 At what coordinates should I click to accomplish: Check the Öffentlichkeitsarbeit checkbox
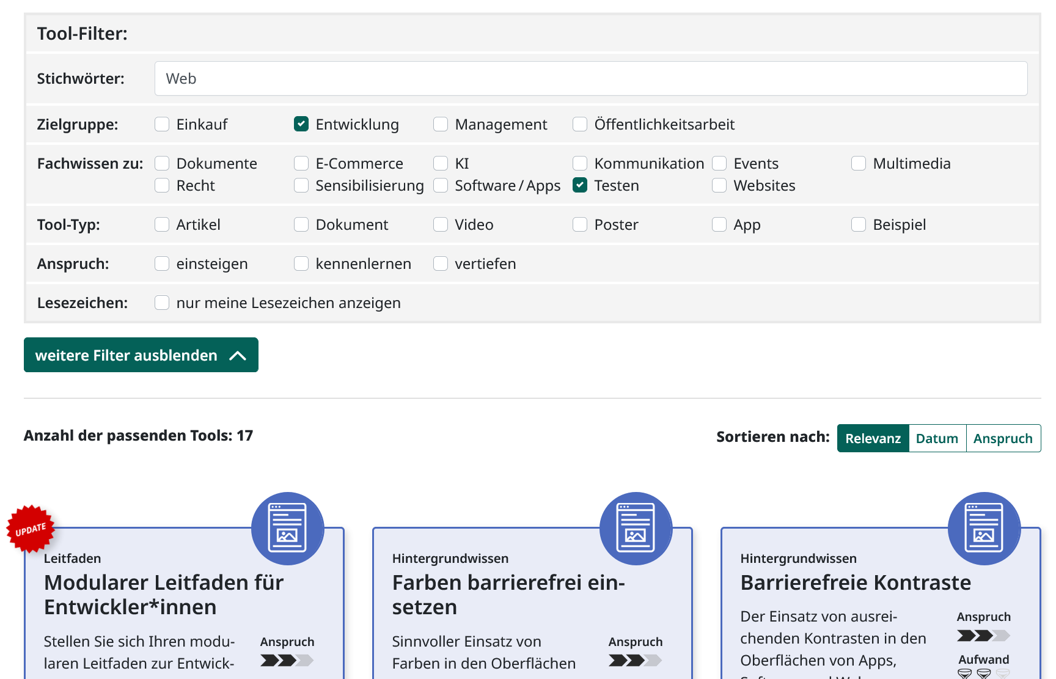click(x=580, y=124)
